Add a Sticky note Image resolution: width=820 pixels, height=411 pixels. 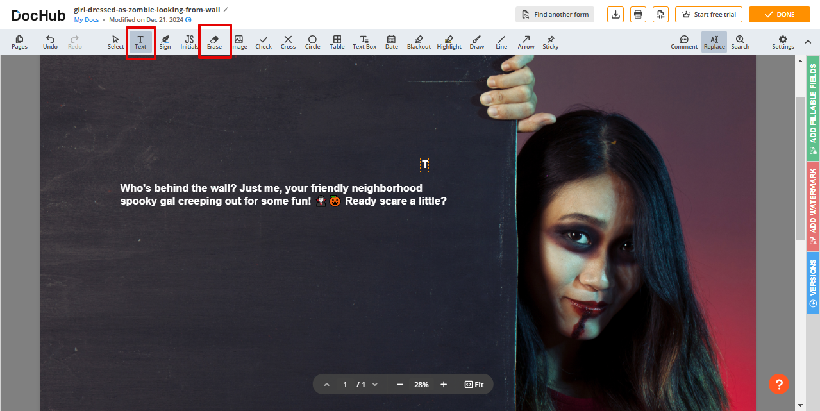point(551,42)
